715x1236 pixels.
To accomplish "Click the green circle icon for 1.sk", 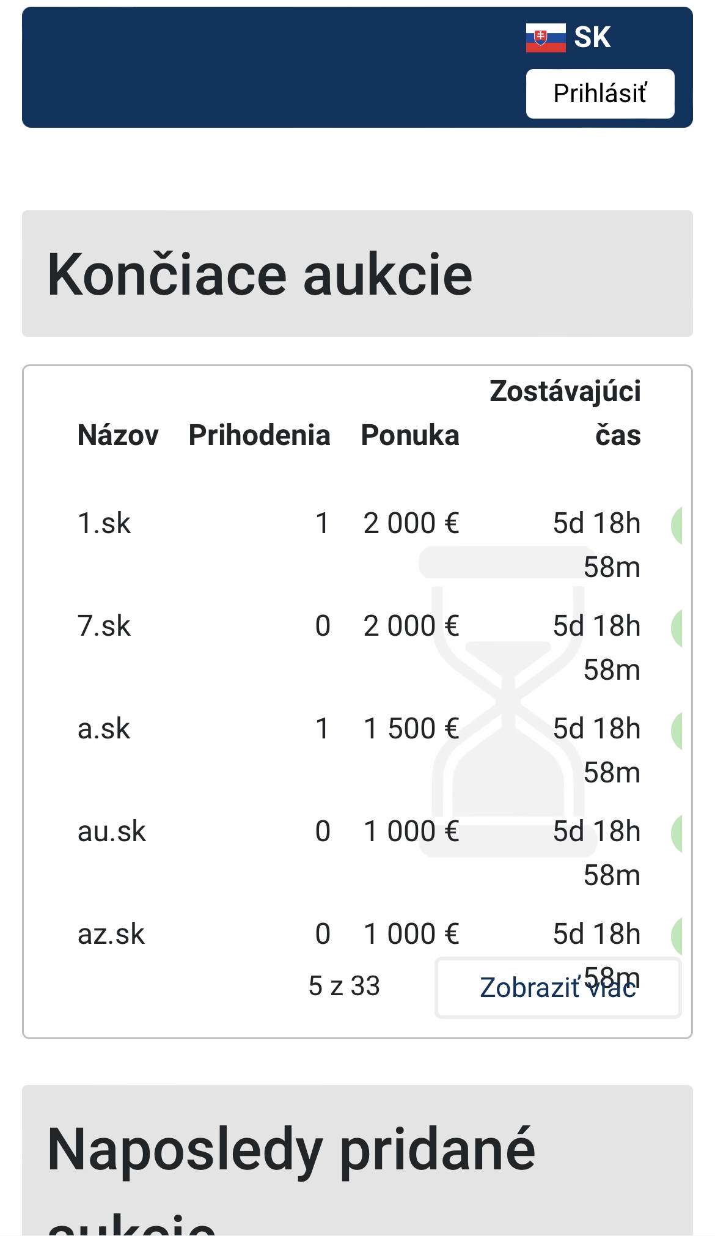I will 677,525.
